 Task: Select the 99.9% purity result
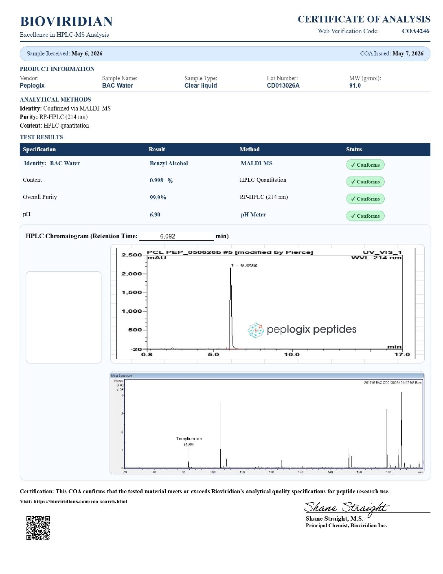[158, 197]
